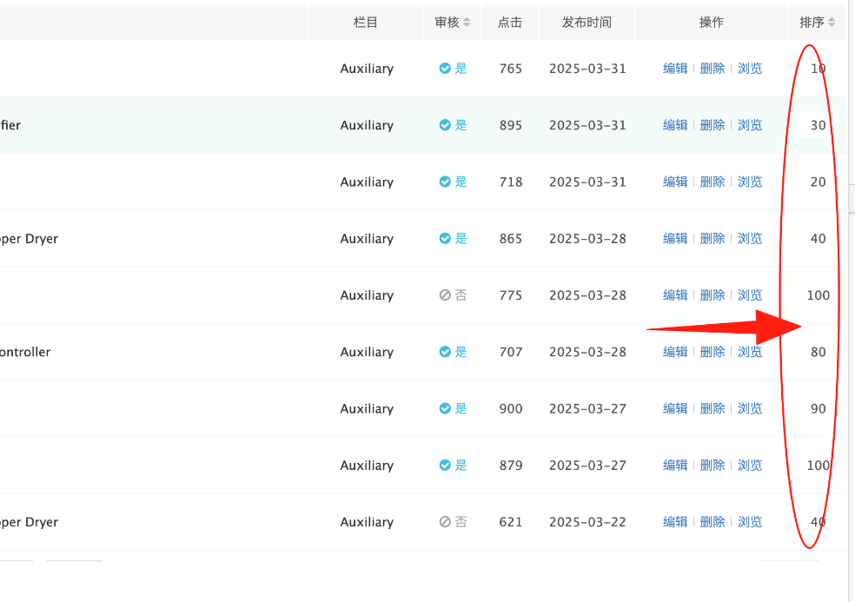Viewport: 855px width, 602px height.
Task: Click 编辑 in the row with 765 clicks
Action: tap(675, 68)
